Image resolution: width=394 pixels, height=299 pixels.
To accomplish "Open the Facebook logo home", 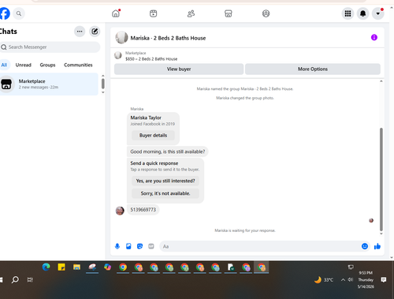I will click(4, 13).
